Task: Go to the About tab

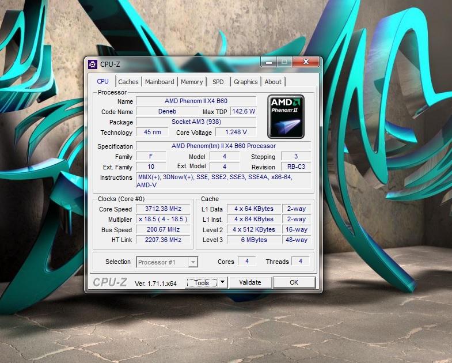Action: coord(273,82)
